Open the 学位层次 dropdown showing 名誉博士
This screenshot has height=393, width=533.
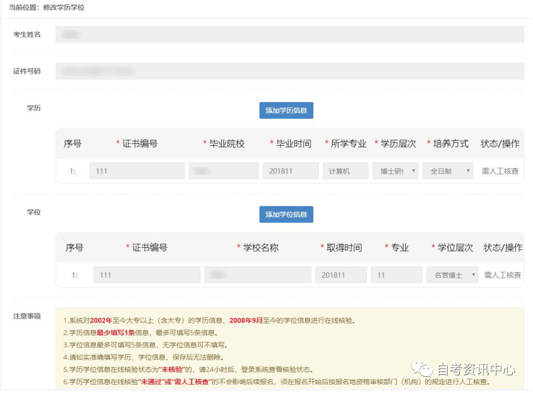pos(453,275)
